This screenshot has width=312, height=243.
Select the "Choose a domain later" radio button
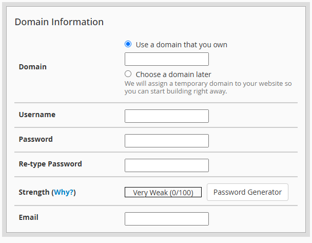click(128, 74)
